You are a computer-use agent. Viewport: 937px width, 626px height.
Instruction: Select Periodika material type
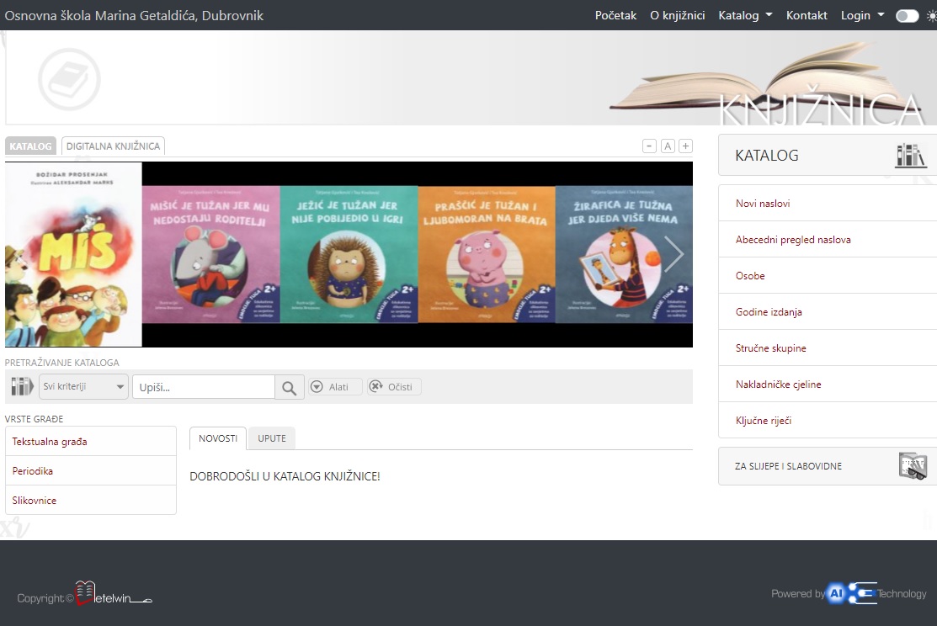pos(91,470)
